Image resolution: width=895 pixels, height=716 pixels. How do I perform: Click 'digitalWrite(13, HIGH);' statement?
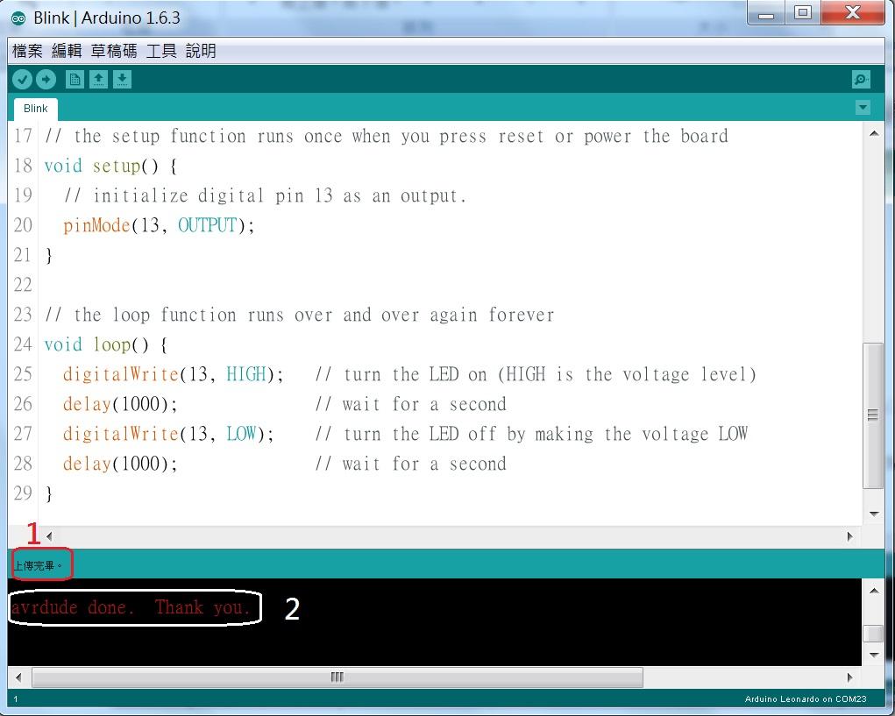173,374
